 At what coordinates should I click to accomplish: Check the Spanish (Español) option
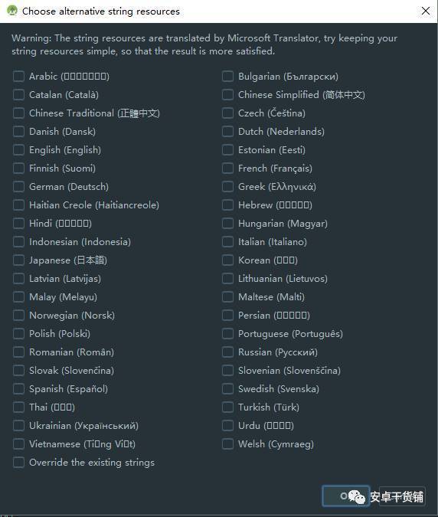pyautogui.click(x=18, y=389)
